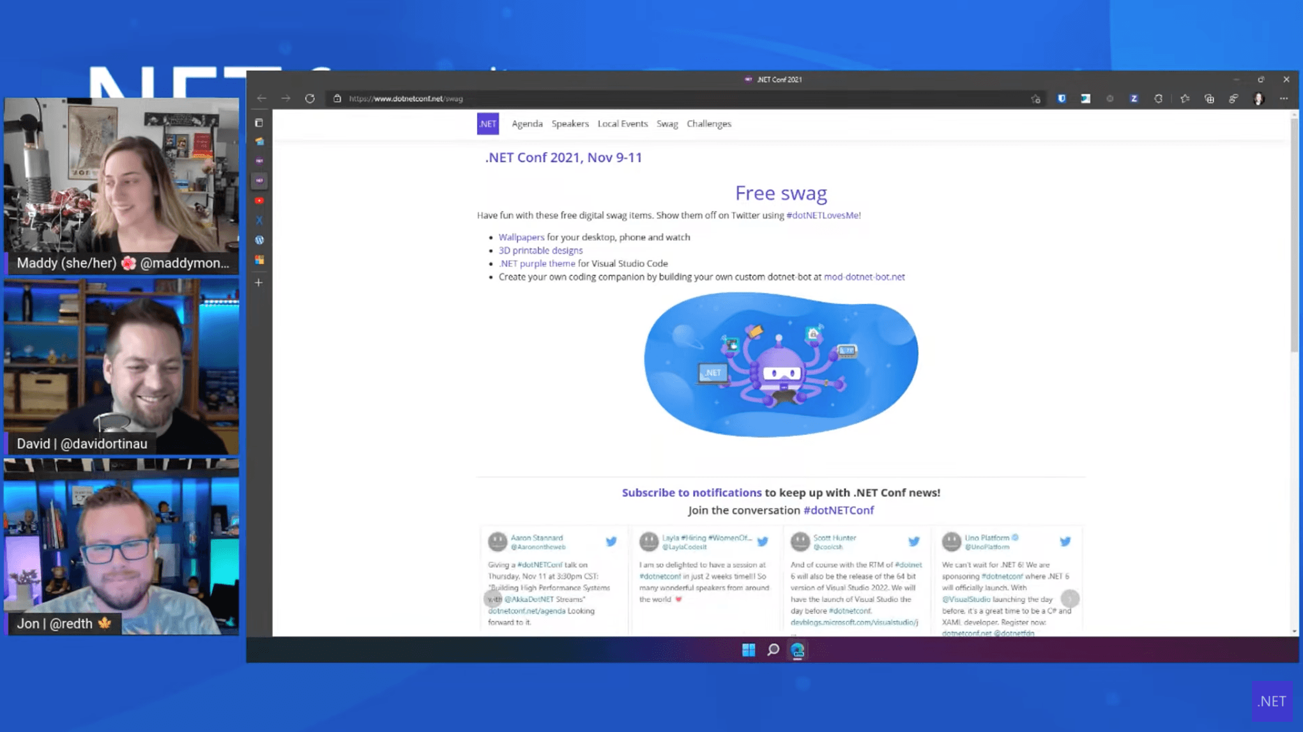Switch to the blue X vertical tab

pyautogui.click(x=259, y=220)
